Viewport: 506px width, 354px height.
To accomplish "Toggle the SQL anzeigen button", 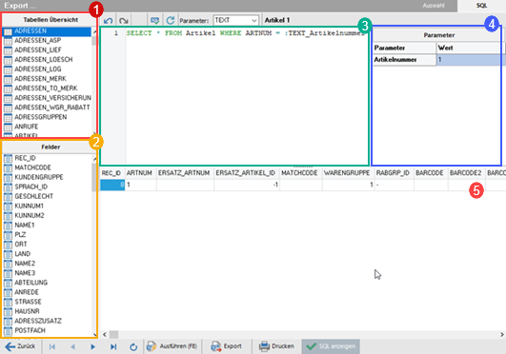I will [x=331, y=346].
